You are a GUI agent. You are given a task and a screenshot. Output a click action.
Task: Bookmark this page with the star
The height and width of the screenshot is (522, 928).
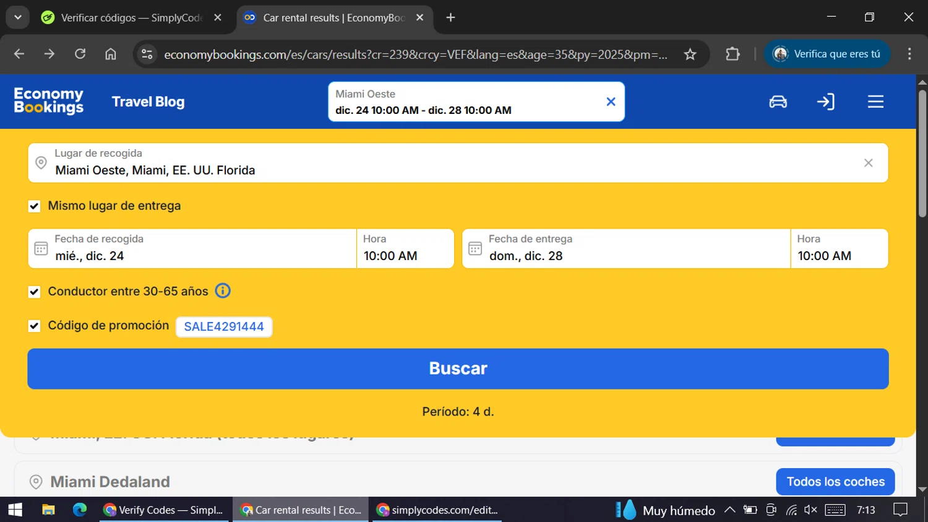(690, 54)
